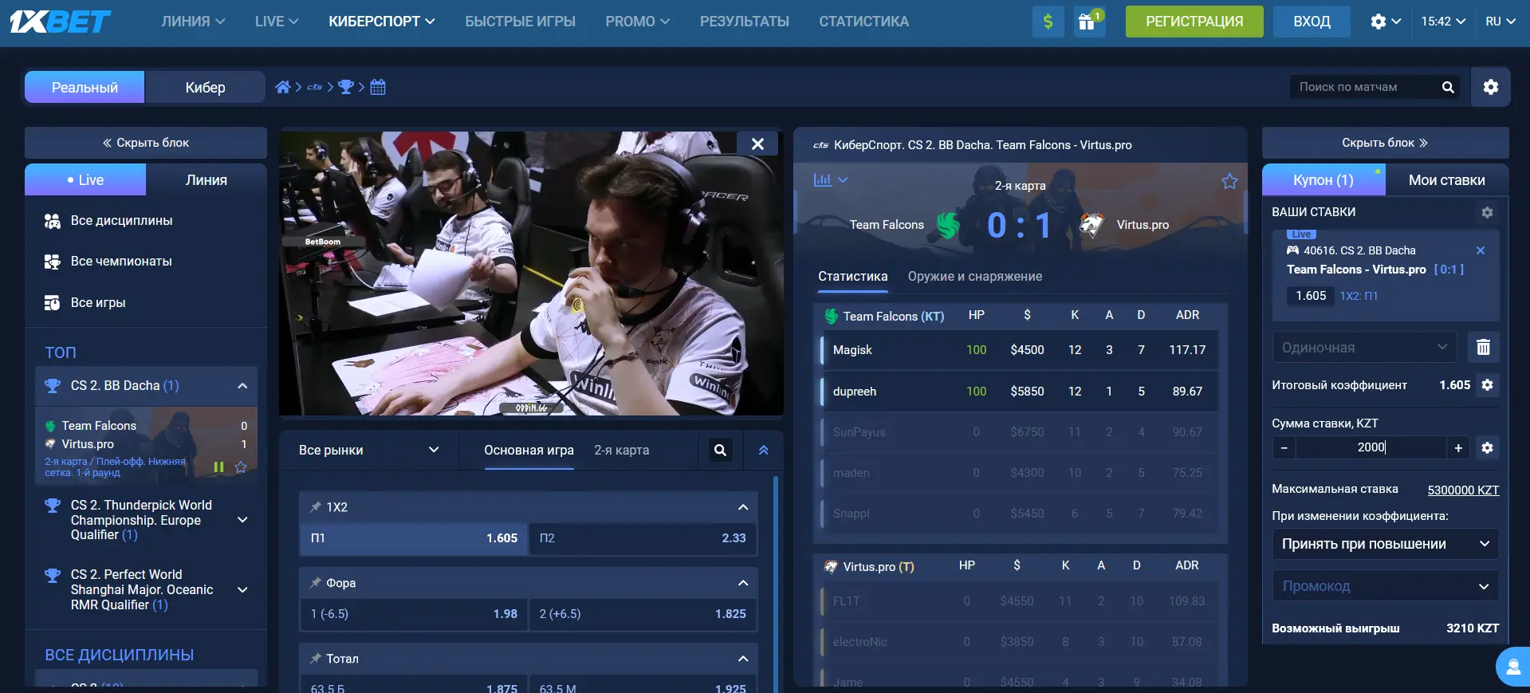Select the Линия sidebar toggle
The image size is (1530, 693).
(206, 180)
